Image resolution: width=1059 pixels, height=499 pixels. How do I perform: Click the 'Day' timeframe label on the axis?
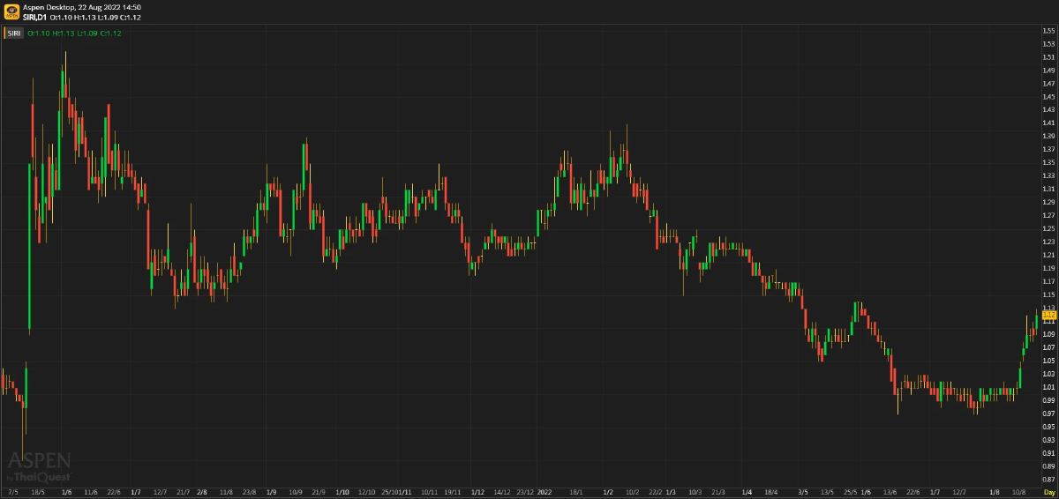coord(1048,491)
